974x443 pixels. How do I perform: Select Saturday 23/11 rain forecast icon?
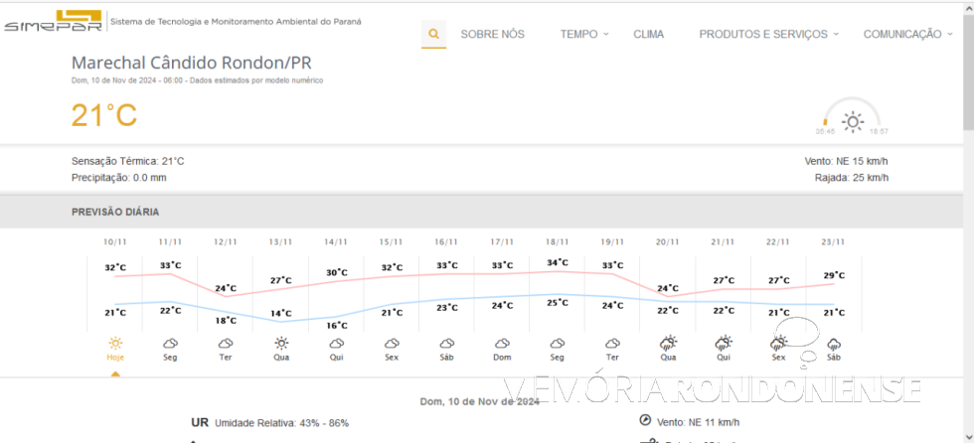834,343
